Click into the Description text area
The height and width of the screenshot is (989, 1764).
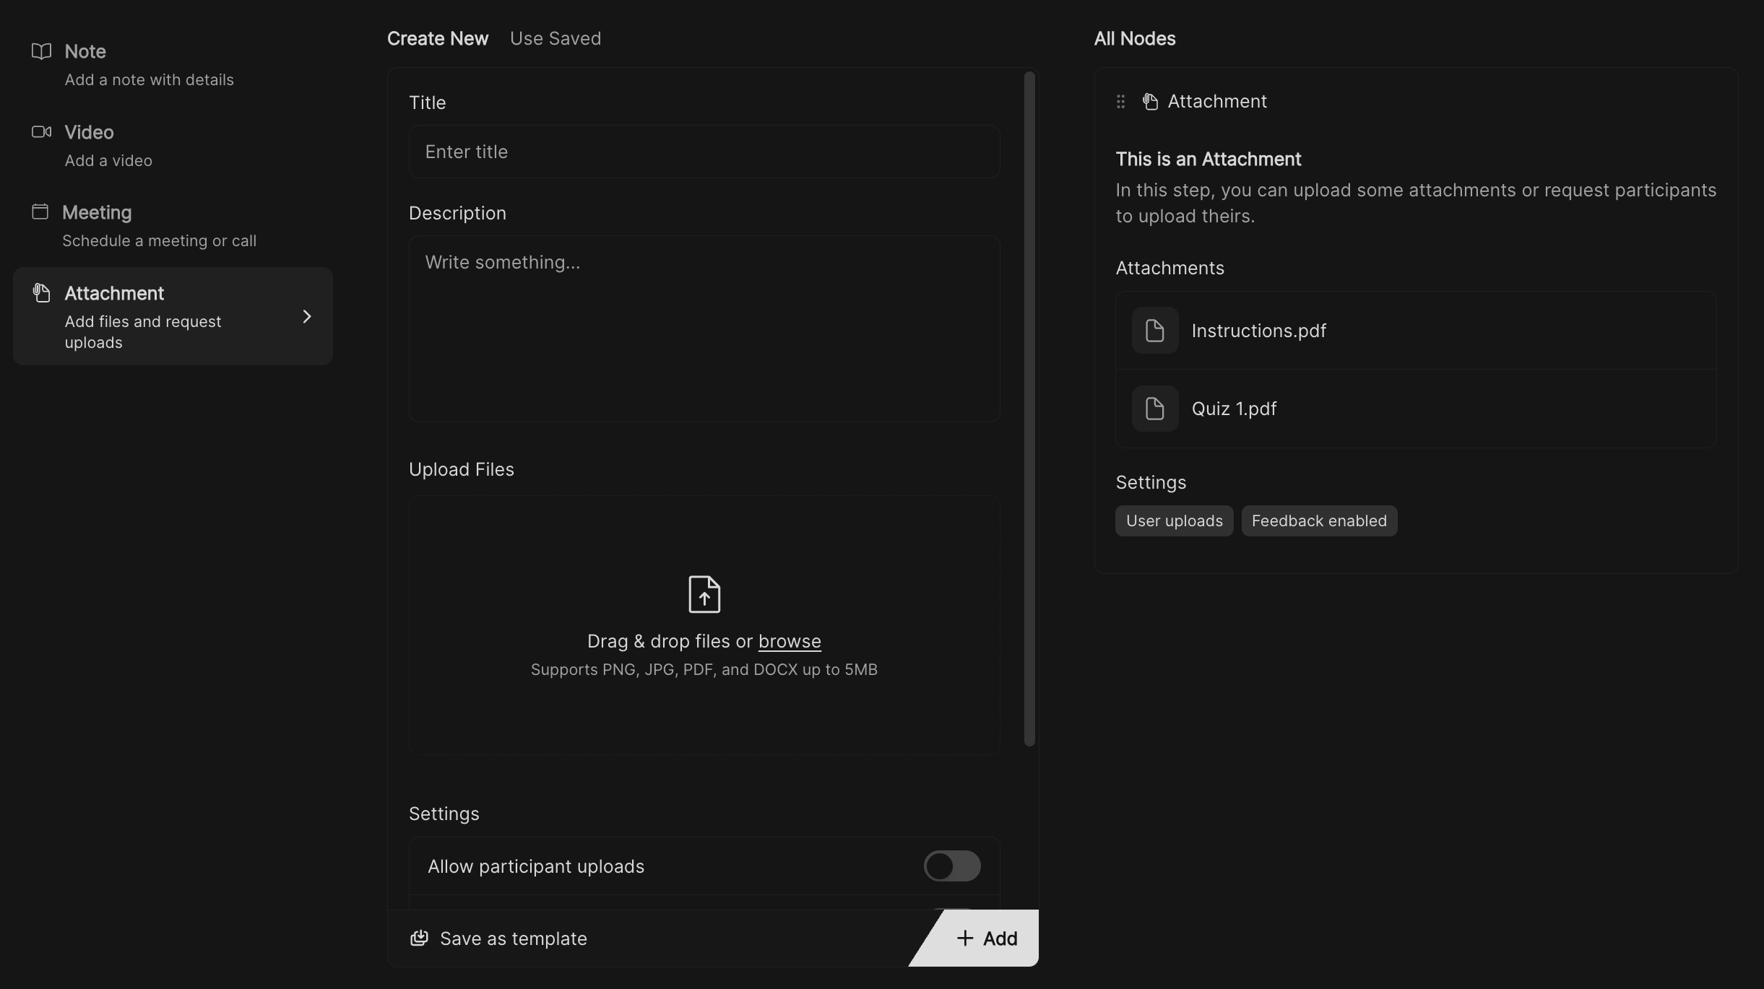pos(704,328)
